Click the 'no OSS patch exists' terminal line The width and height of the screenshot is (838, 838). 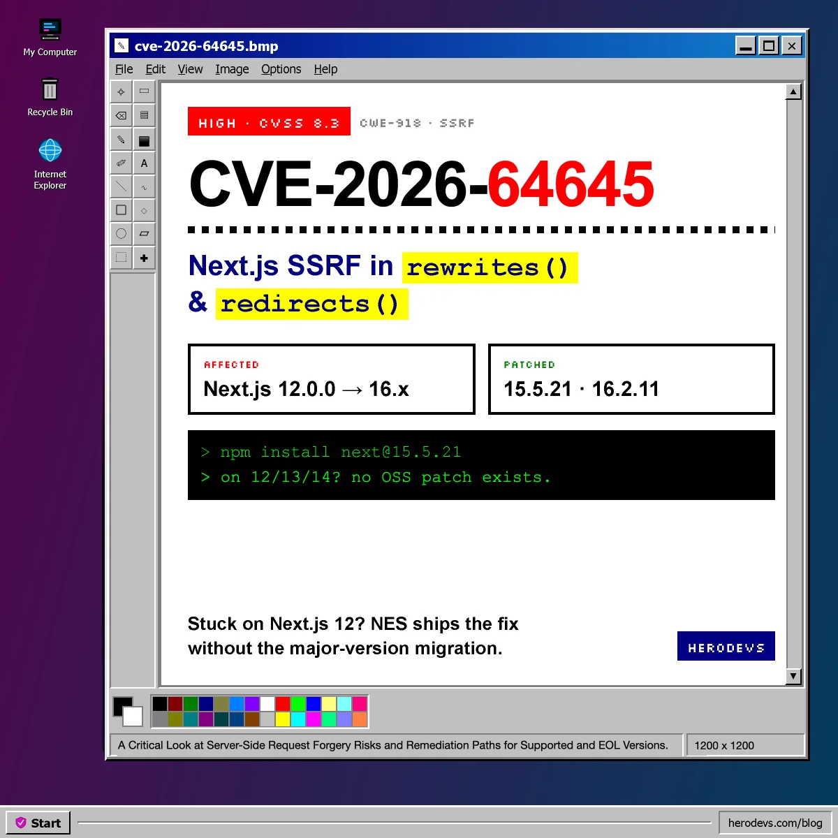pos(376,478)
